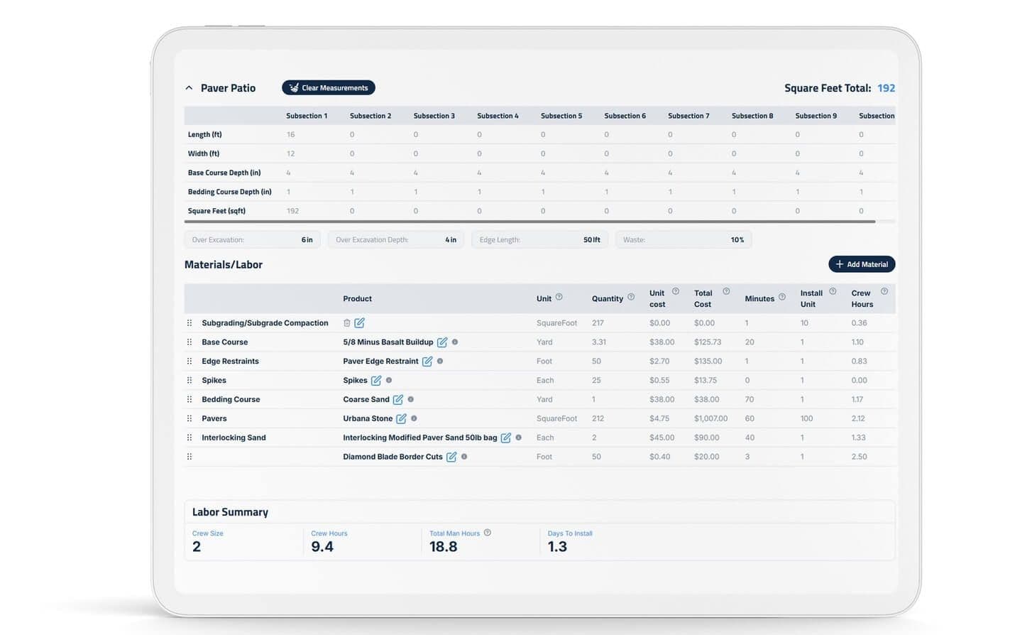The image size is (1010, 635).
Task: Click the Clear Measurements button
Action: coord(328,88)
